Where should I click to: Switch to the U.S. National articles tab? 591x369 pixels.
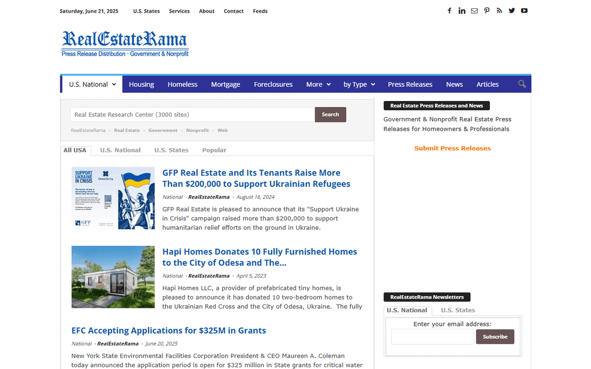click(x=120, y=150)
